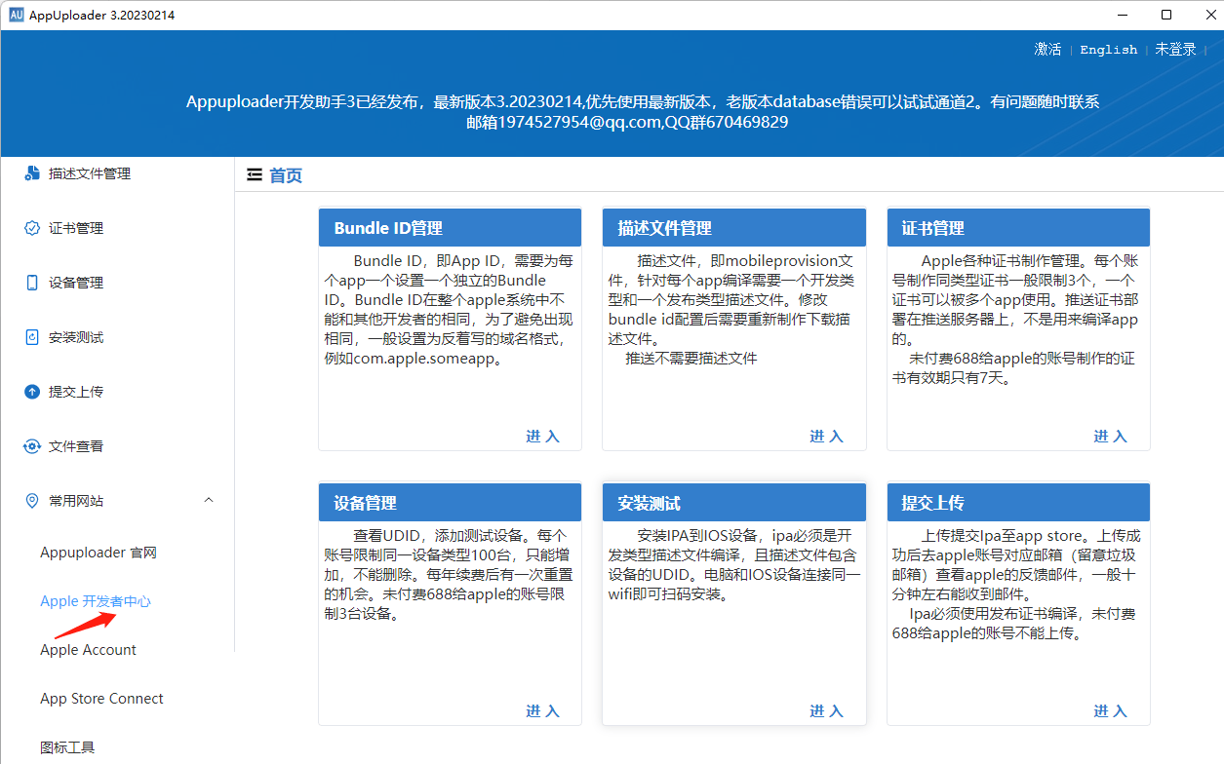Click 激活 to activate the software
Screen dimensions: 1224x764
point(1047,49)
